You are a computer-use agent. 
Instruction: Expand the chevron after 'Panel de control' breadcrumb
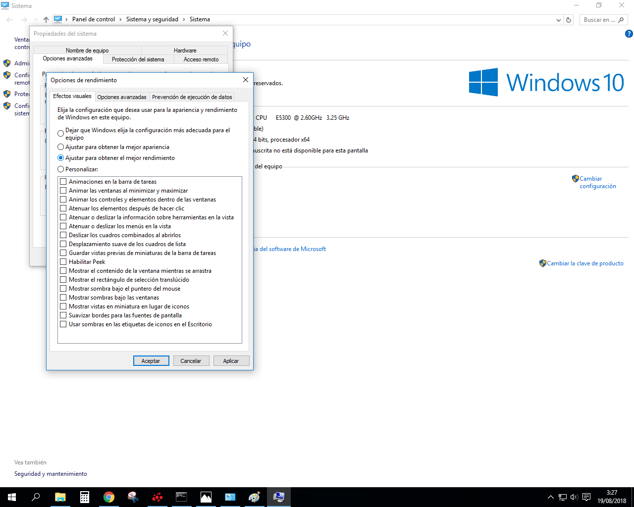pos(120,19)
